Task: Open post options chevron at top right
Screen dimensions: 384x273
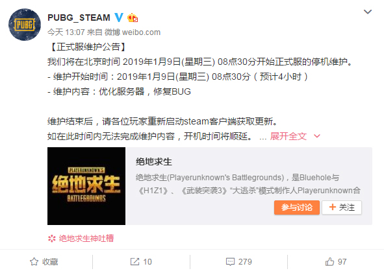Action: pos(368,12)
